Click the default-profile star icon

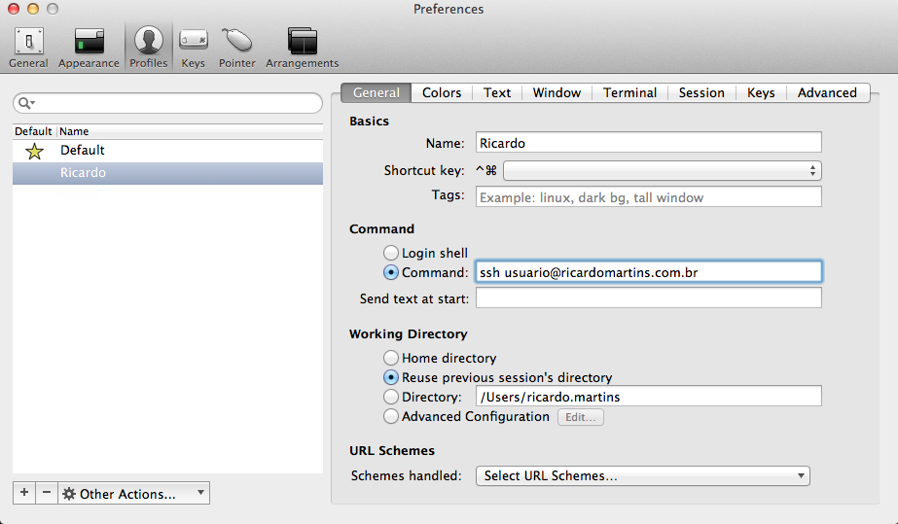point(34,151)
